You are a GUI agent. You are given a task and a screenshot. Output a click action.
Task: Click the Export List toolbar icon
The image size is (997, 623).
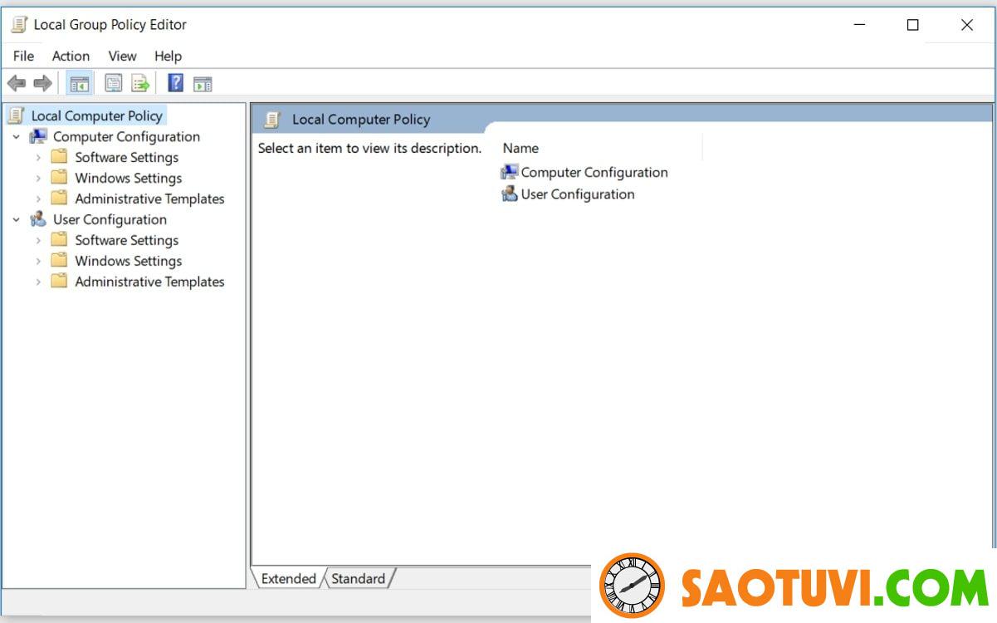(x=140, y=83)
